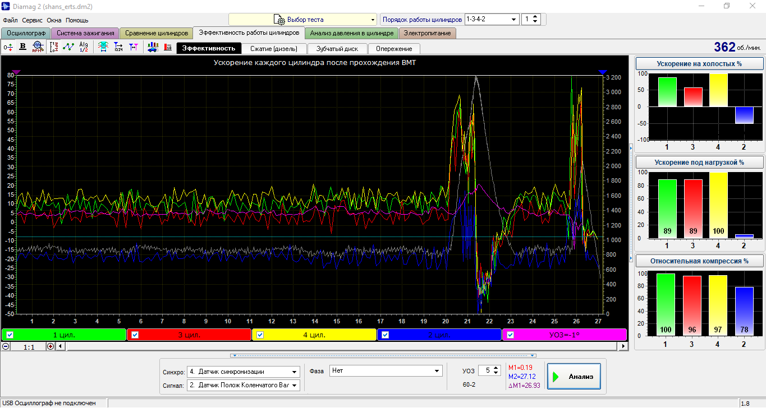Click the waveform width measurement icon
Screen dimensions: 766x408
[103, 48]
